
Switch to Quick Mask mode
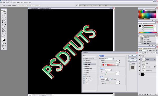(5, 44)
